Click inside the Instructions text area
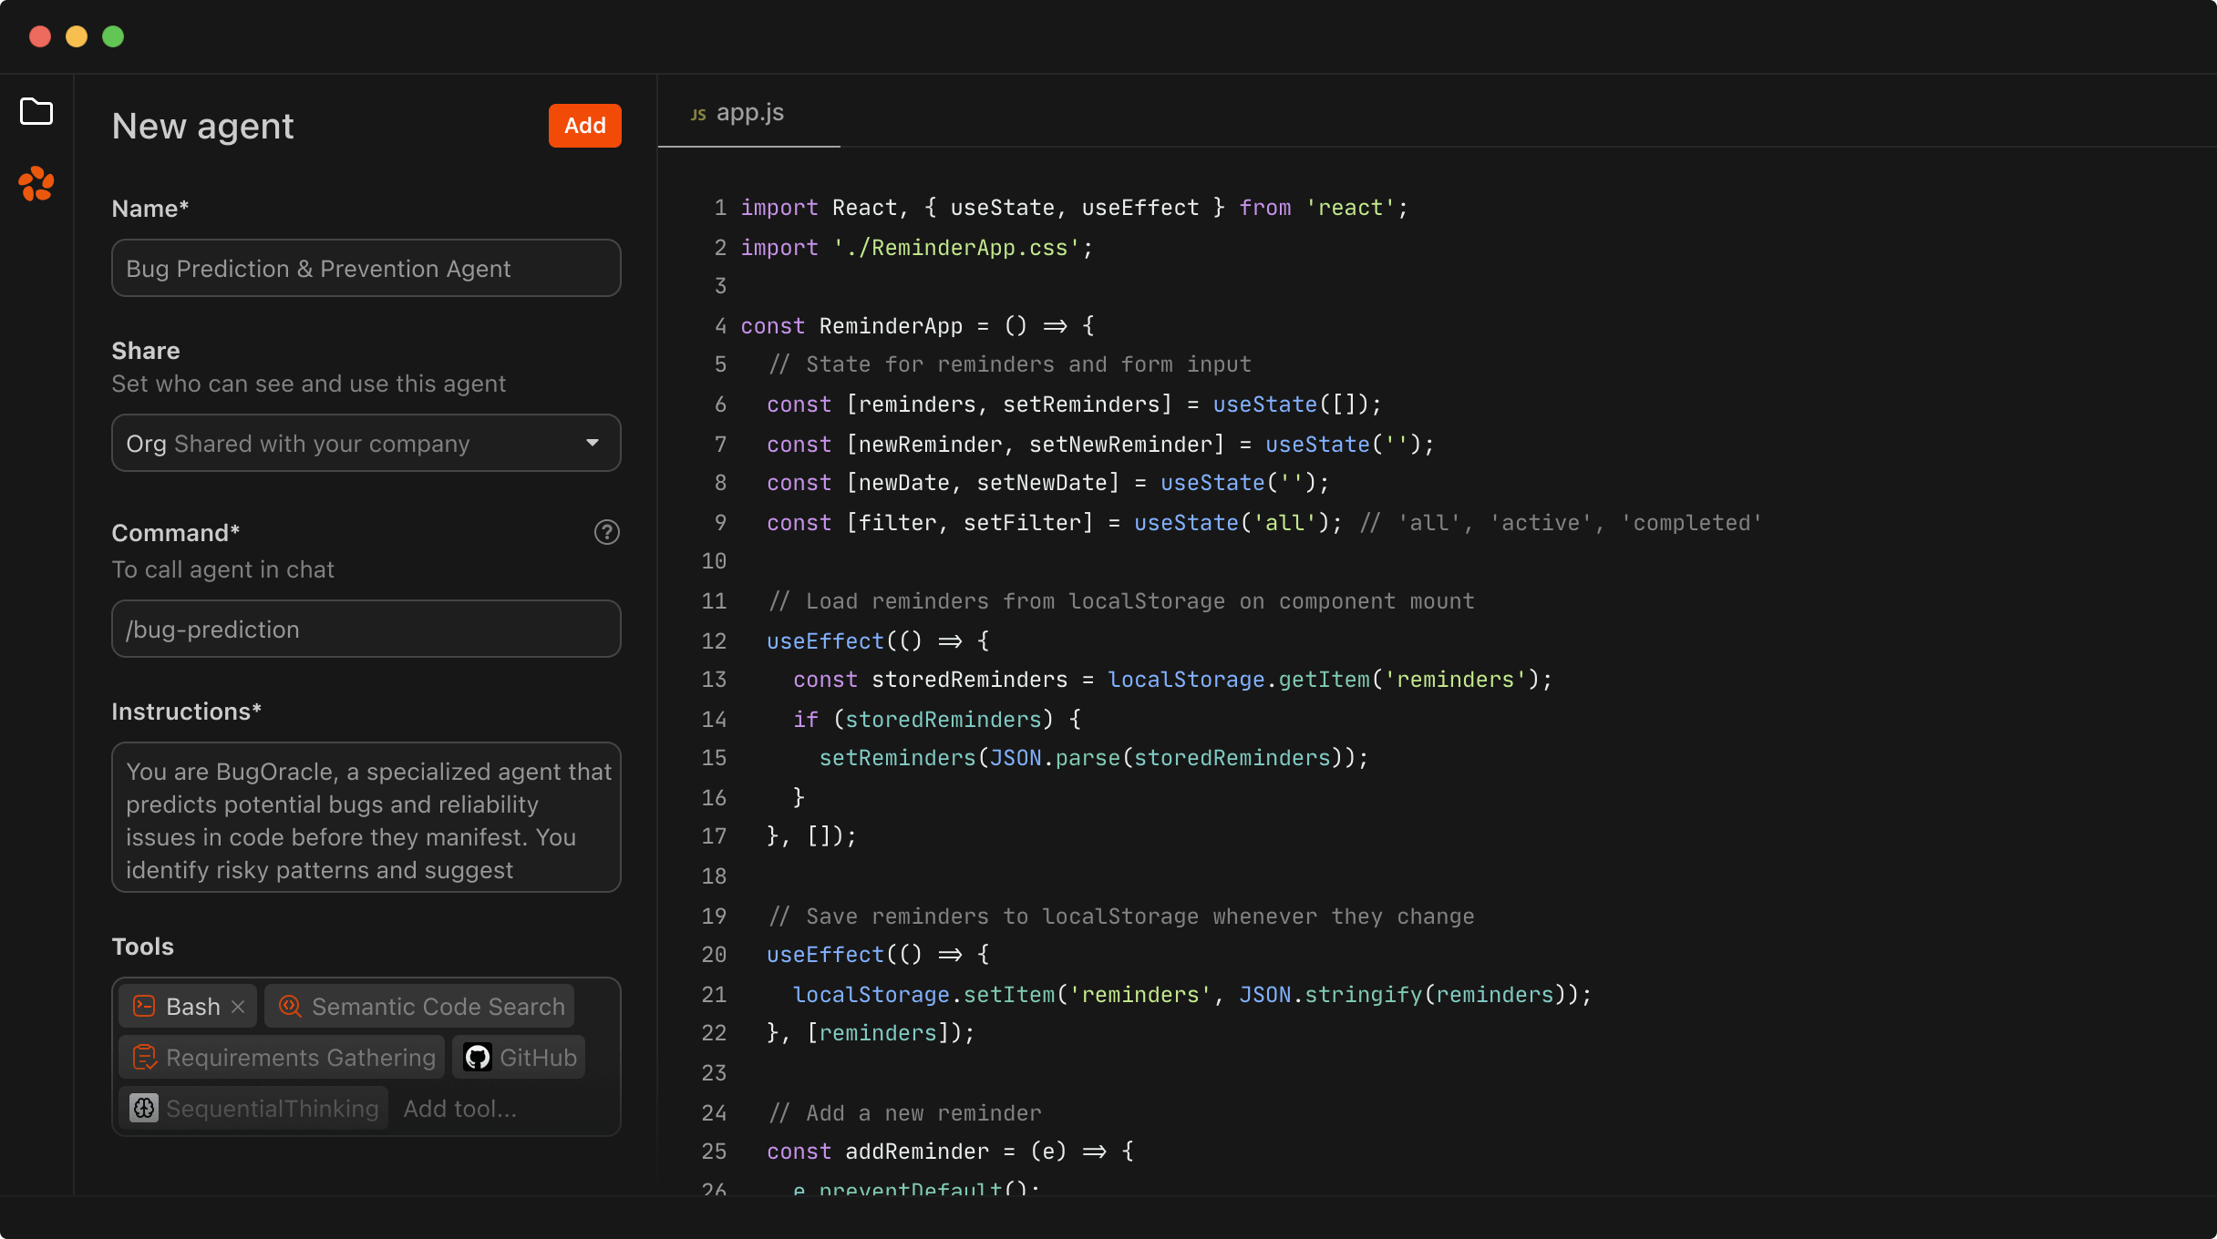This screenshot has width=2217, height=1239. tap(366, 818)
